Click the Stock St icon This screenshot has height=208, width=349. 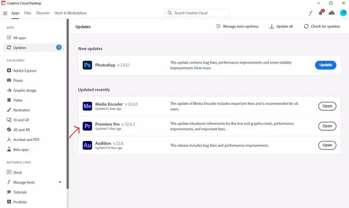click(9, 172)
